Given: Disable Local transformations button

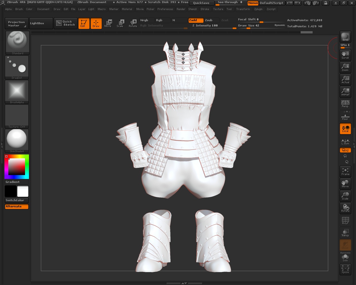Looking at the screenshot, I should (345, 129).
